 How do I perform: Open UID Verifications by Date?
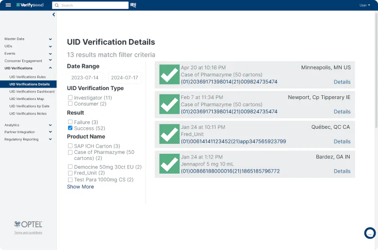pyautogui.click(x=29, y=106)
